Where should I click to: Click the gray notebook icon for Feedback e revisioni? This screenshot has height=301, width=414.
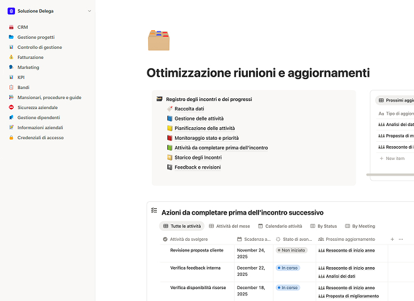[170, 167]
